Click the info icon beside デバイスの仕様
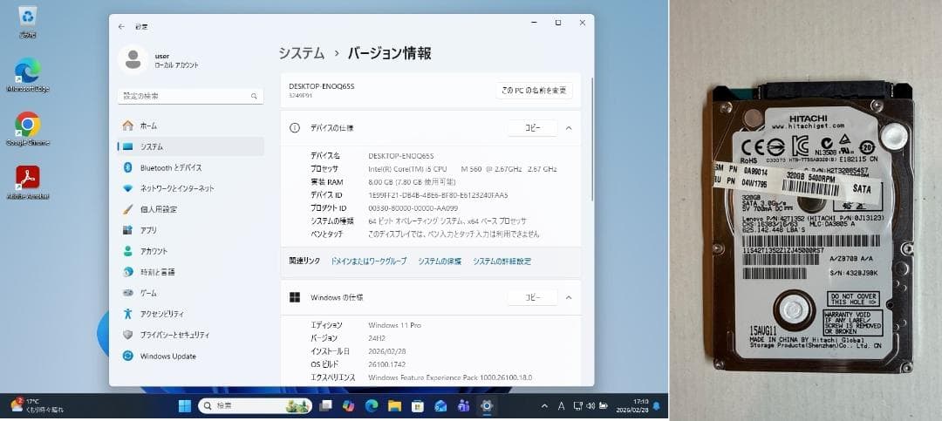This screenshot has width=942, height=421. pos(295,128)
